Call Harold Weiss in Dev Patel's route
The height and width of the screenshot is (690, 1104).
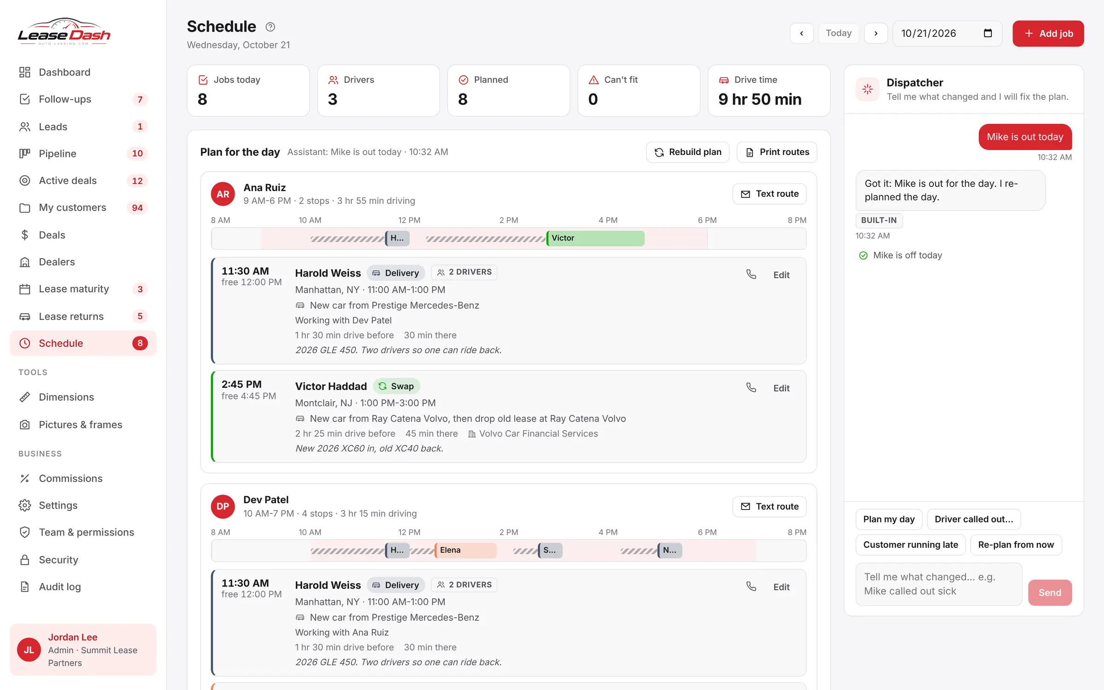pos(751,586)
